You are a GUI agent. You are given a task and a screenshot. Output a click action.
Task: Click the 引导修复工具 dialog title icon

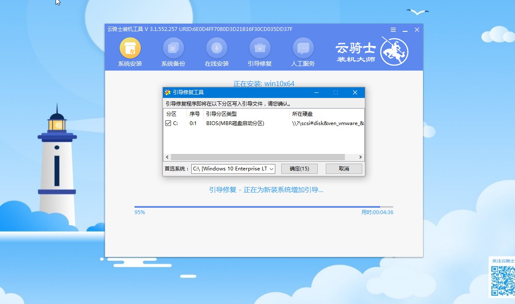pyautogui.click(x=167, y=92)
